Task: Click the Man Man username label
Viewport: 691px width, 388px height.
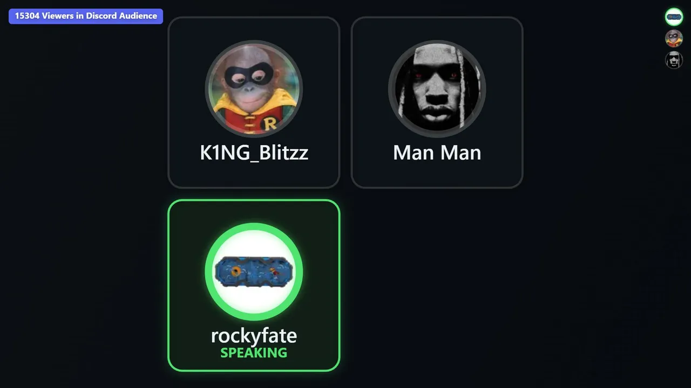Action: [437, 153]
